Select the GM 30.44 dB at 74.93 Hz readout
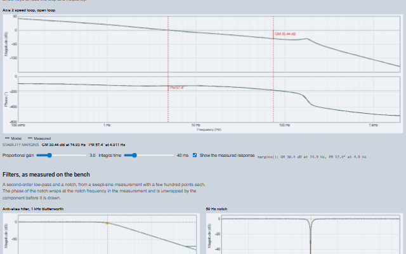The height and width of the screenshot is (254, 406). point(63,145)
